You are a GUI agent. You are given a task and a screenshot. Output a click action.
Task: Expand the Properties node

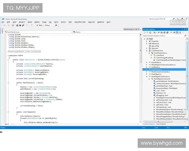pyautogui.click(x=146, y=41)
